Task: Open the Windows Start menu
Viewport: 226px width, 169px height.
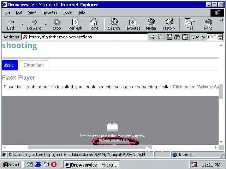Action: click(11, 164)
